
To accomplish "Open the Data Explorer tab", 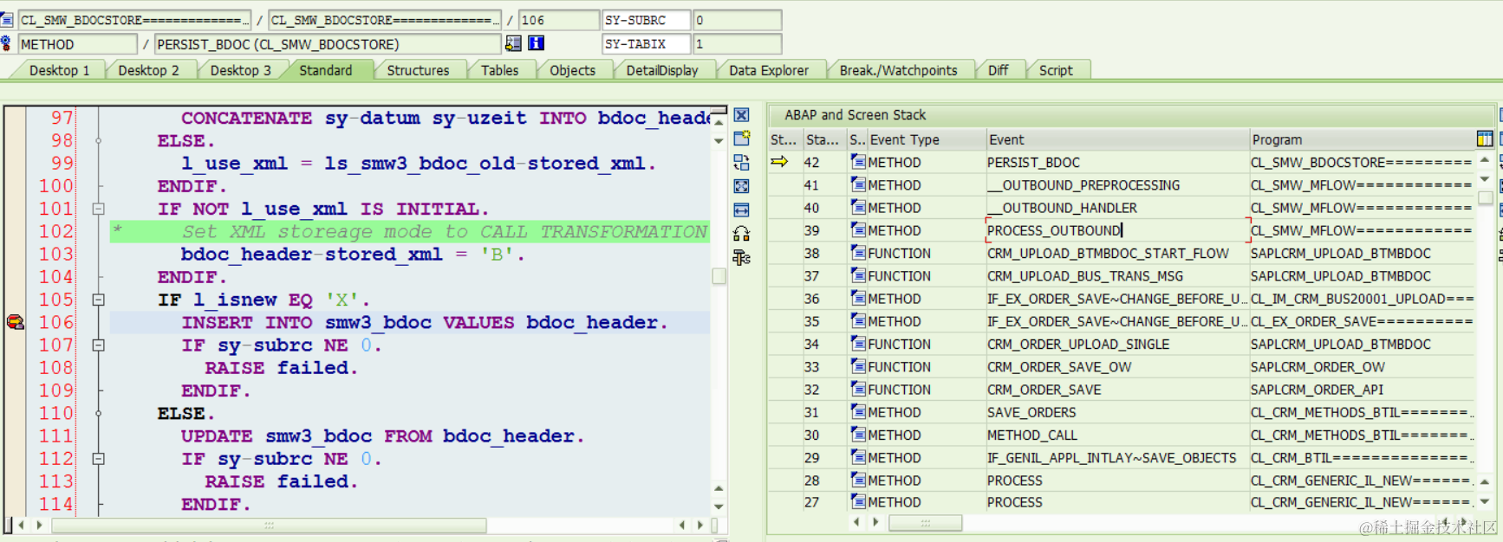I will tap(769, 70).
